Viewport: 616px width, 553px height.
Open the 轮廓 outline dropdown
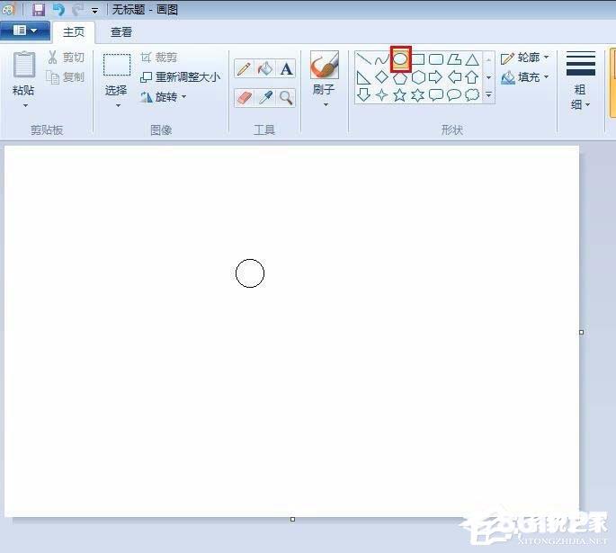(525, 58)
